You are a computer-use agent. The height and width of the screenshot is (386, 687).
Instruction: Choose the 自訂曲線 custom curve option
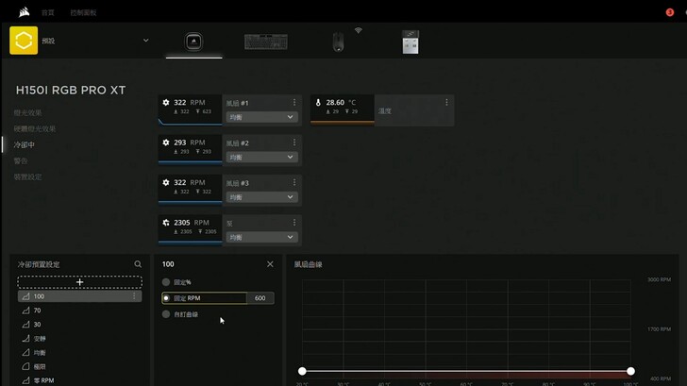click(166, 314)
